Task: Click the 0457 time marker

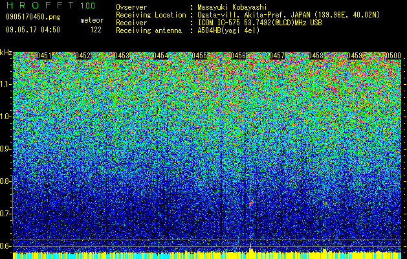Action: tap(277, 56)
